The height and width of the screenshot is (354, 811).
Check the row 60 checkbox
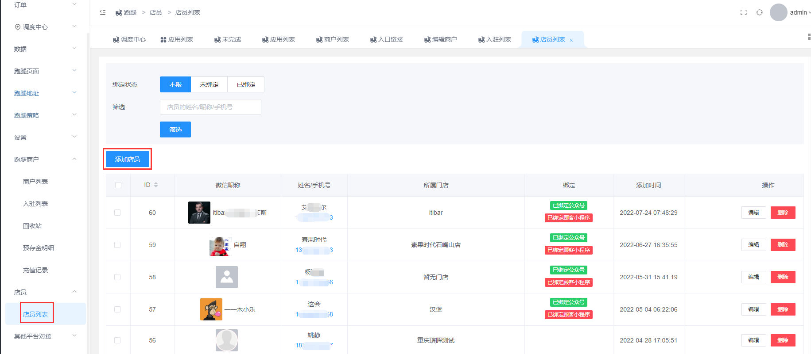[117, 213]
